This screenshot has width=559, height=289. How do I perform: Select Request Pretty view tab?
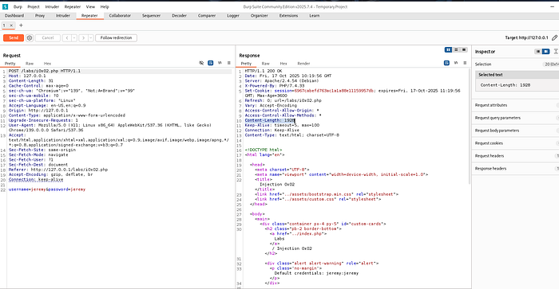pos(10,63)
